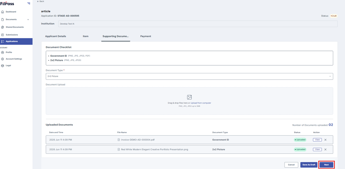The height and width of the screenshot is (169, 345).
Task: Switch to the Payment tab
Action: click(145, 37)
